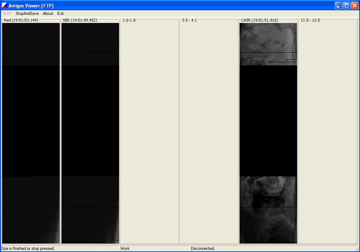This screenshot has width=360, height=252.
Task: Open the About menu
Action: (48, 13)
